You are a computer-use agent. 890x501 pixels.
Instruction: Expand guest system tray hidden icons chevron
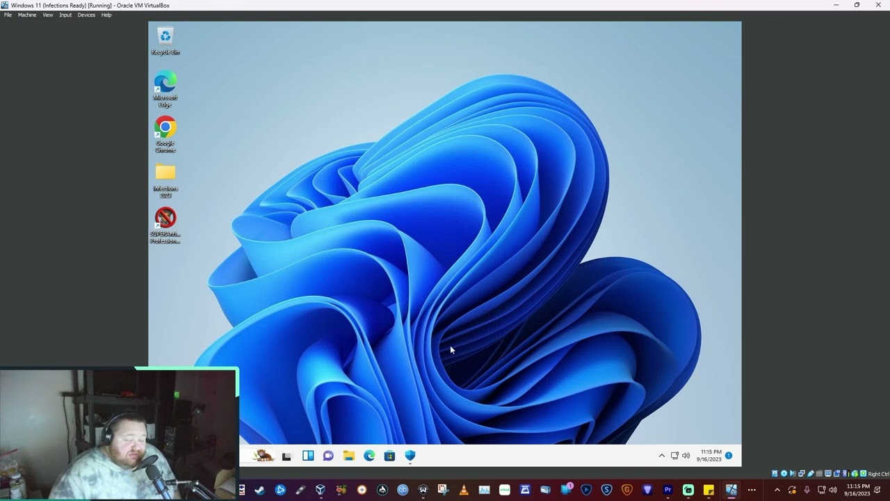[661, 456]
